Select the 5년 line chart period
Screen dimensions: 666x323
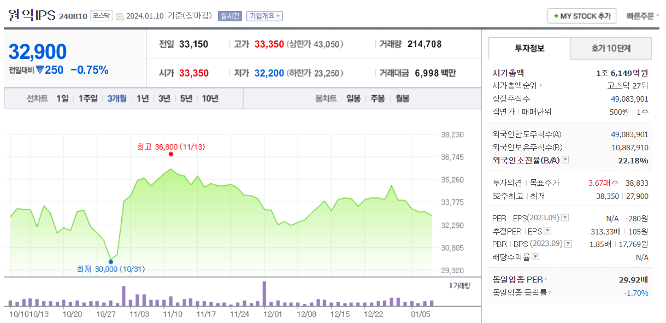pos(186,98)
